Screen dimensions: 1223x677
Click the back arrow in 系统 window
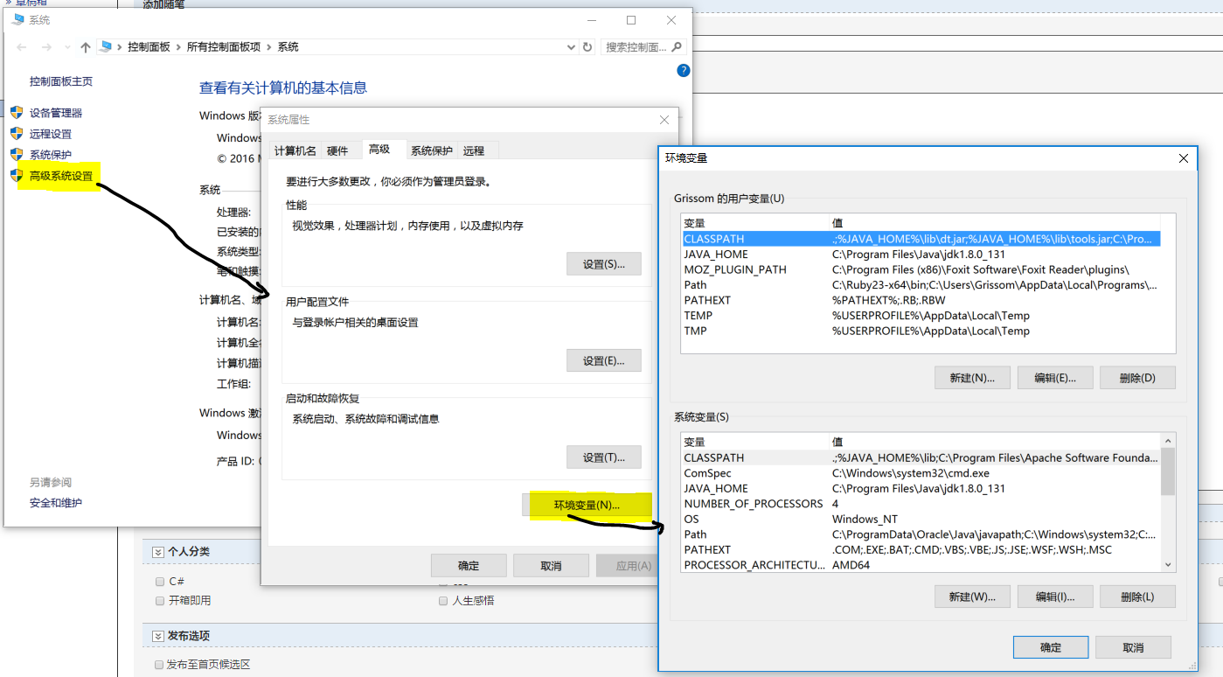(21, 47)
